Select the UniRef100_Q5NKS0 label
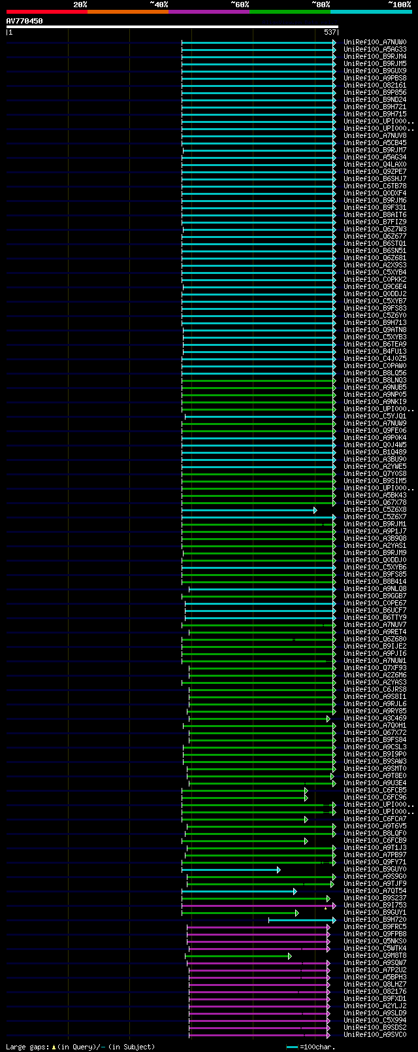 coord(375,942)
